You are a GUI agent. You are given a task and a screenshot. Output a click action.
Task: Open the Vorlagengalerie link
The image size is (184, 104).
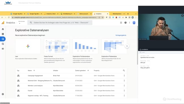click(121, 35)
